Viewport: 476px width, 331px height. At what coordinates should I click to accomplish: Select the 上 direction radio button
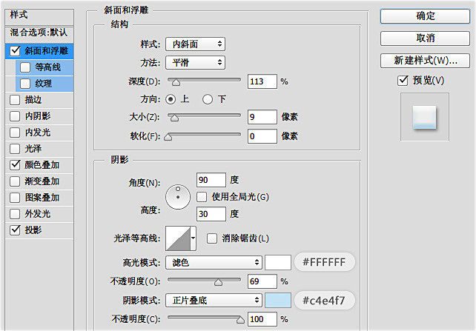171,99
